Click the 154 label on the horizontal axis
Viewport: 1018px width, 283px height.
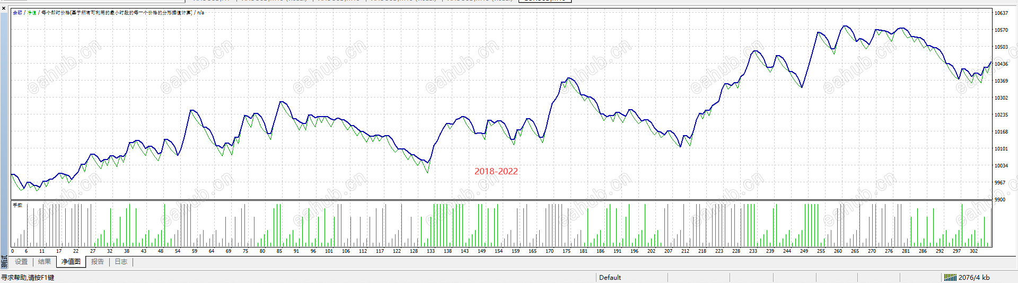pos(498,251)
